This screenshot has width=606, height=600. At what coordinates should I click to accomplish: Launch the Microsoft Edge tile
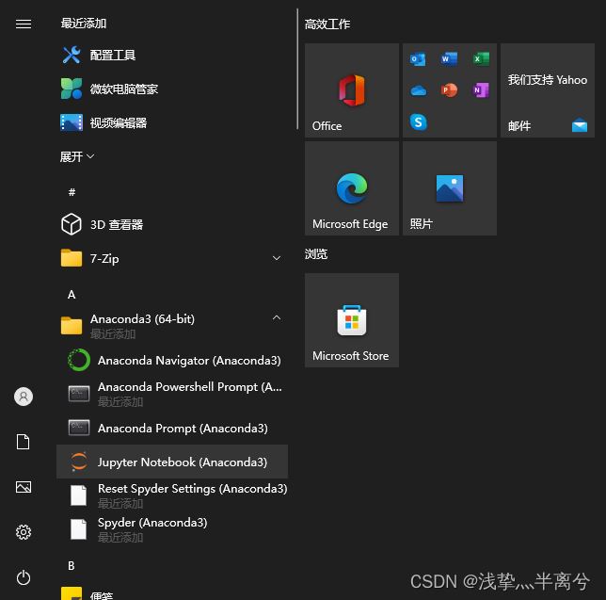pyautogui.click(x=352, y=188)
